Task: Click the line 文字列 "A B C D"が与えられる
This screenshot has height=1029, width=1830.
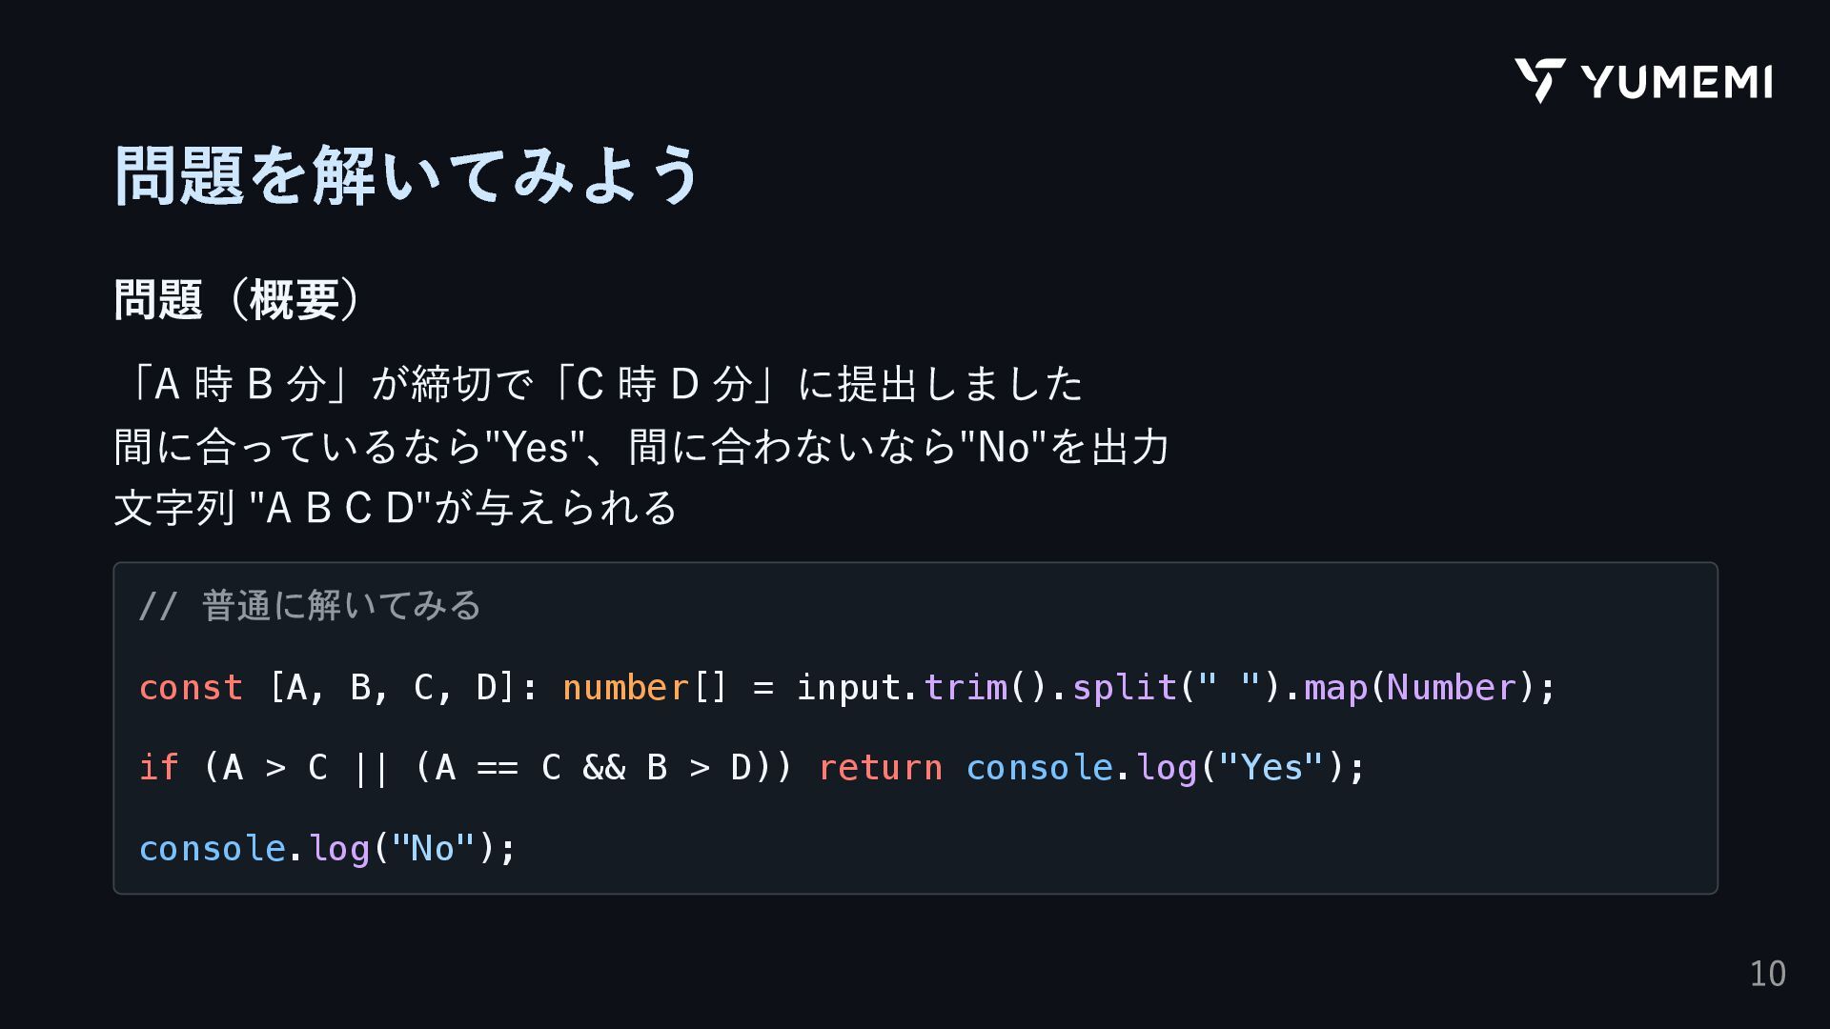Action: [396, 507]
